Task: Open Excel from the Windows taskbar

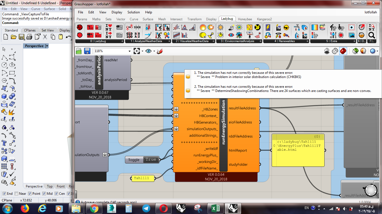Action: click(x=215, y=208)
